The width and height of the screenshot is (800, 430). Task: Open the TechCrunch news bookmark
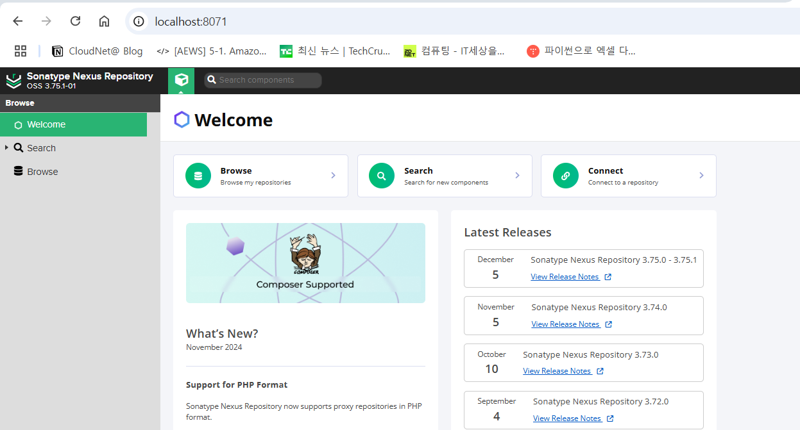click(335, 51)
